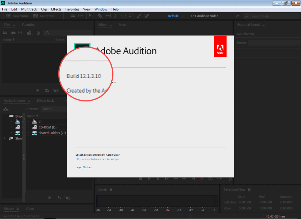Open the Favorites menu in the menu bar
The width and height of the screenshot is (301, 219).
(x=72, y=9)
